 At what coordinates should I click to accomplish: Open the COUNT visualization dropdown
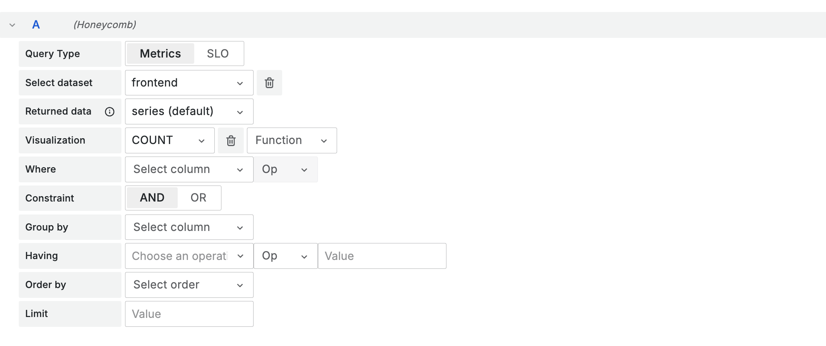(x=170, y=140)
